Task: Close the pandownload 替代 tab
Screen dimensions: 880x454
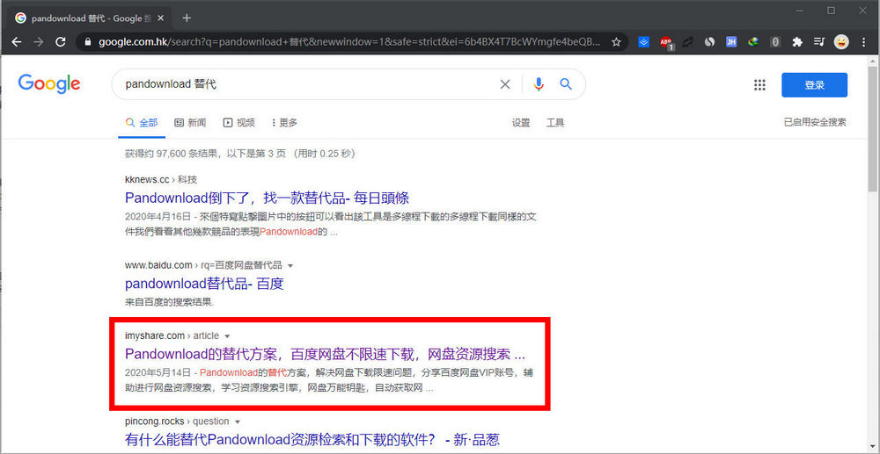Action: point(161,18)
